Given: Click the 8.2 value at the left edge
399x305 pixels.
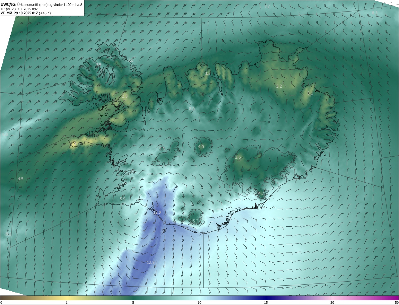Looking at the screenshot, I should coord(8,234).
